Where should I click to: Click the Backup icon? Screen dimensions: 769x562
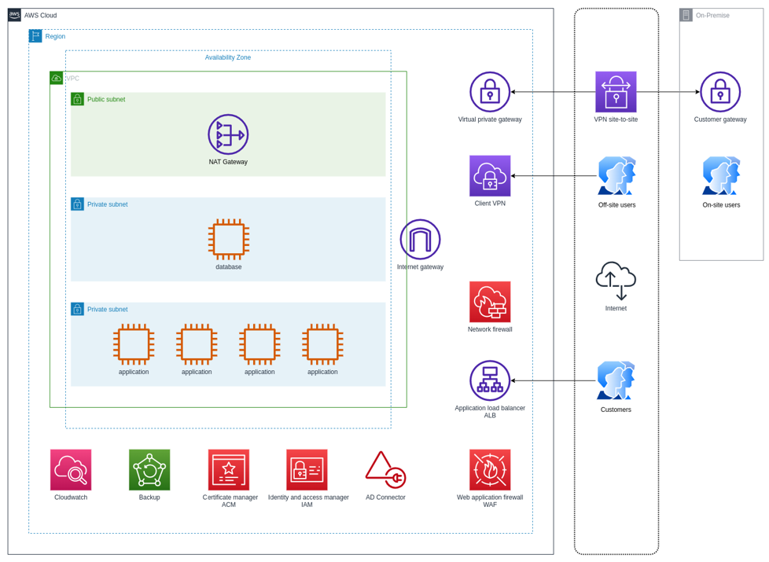pos(149,470)
